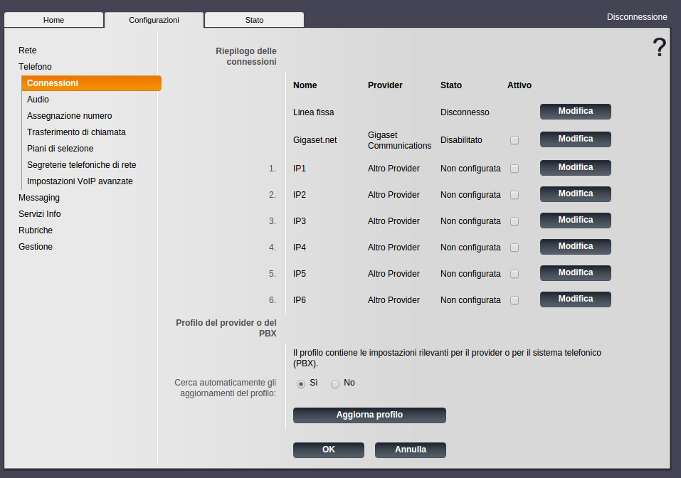
Task: Click the Disconnessione logout link
Action: point(637,17)
